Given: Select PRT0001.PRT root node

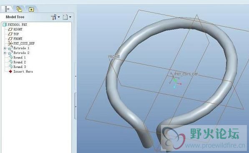Looking at the screenshot, I should point(15,25).
